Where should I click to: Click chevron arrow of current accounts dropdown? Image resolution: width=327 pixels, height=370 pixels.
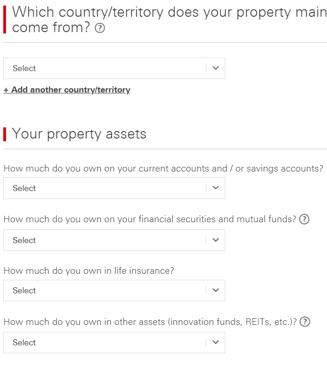coord(216,188)
